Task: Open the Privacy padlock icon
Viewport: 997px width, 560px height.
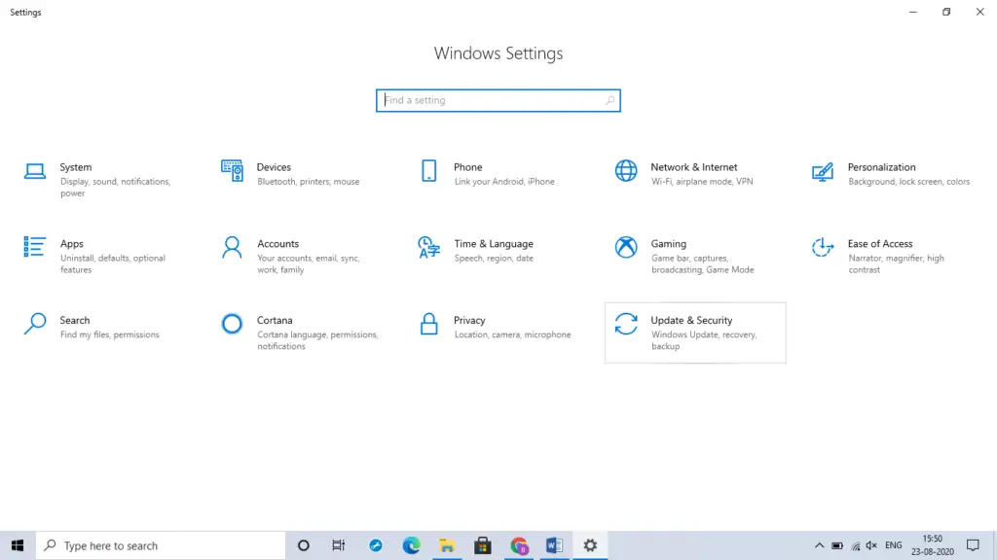Action: [429, 324]
